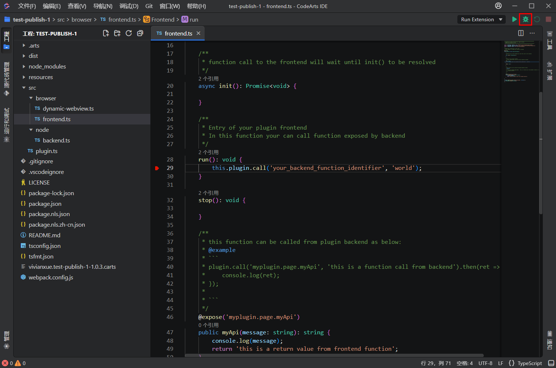This screenshot has height=368, width=556.
Task: Open the TypeScript language mode selector
Action: [529, 363]
